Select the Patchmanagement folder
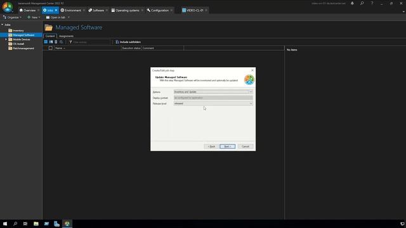Screen dimensions: 406x228 coord(21,48)
